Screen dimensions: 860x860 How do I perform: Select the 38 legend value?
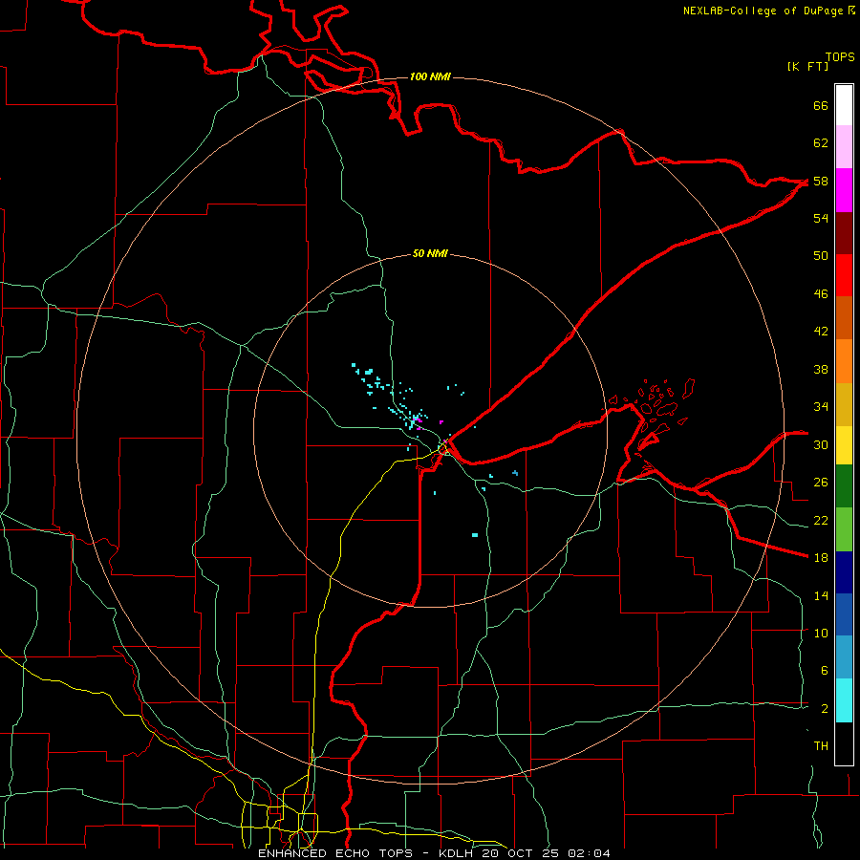pos(821,369)
